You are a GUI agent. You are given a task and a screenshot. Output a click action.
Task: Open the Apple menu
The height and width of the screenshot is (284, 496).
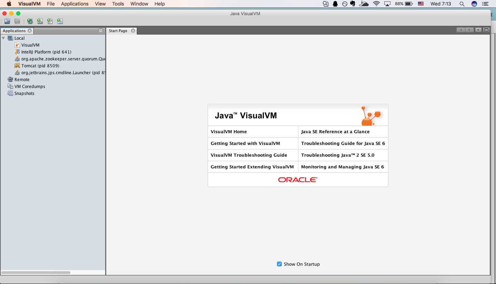(9, 4)
